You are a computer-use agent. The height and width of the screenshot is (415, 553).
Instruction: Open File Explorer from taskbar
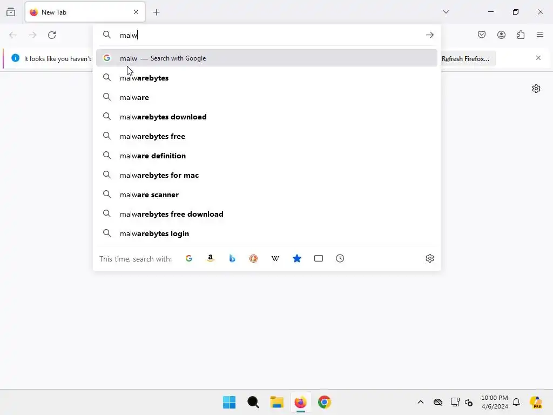[277, 402]
